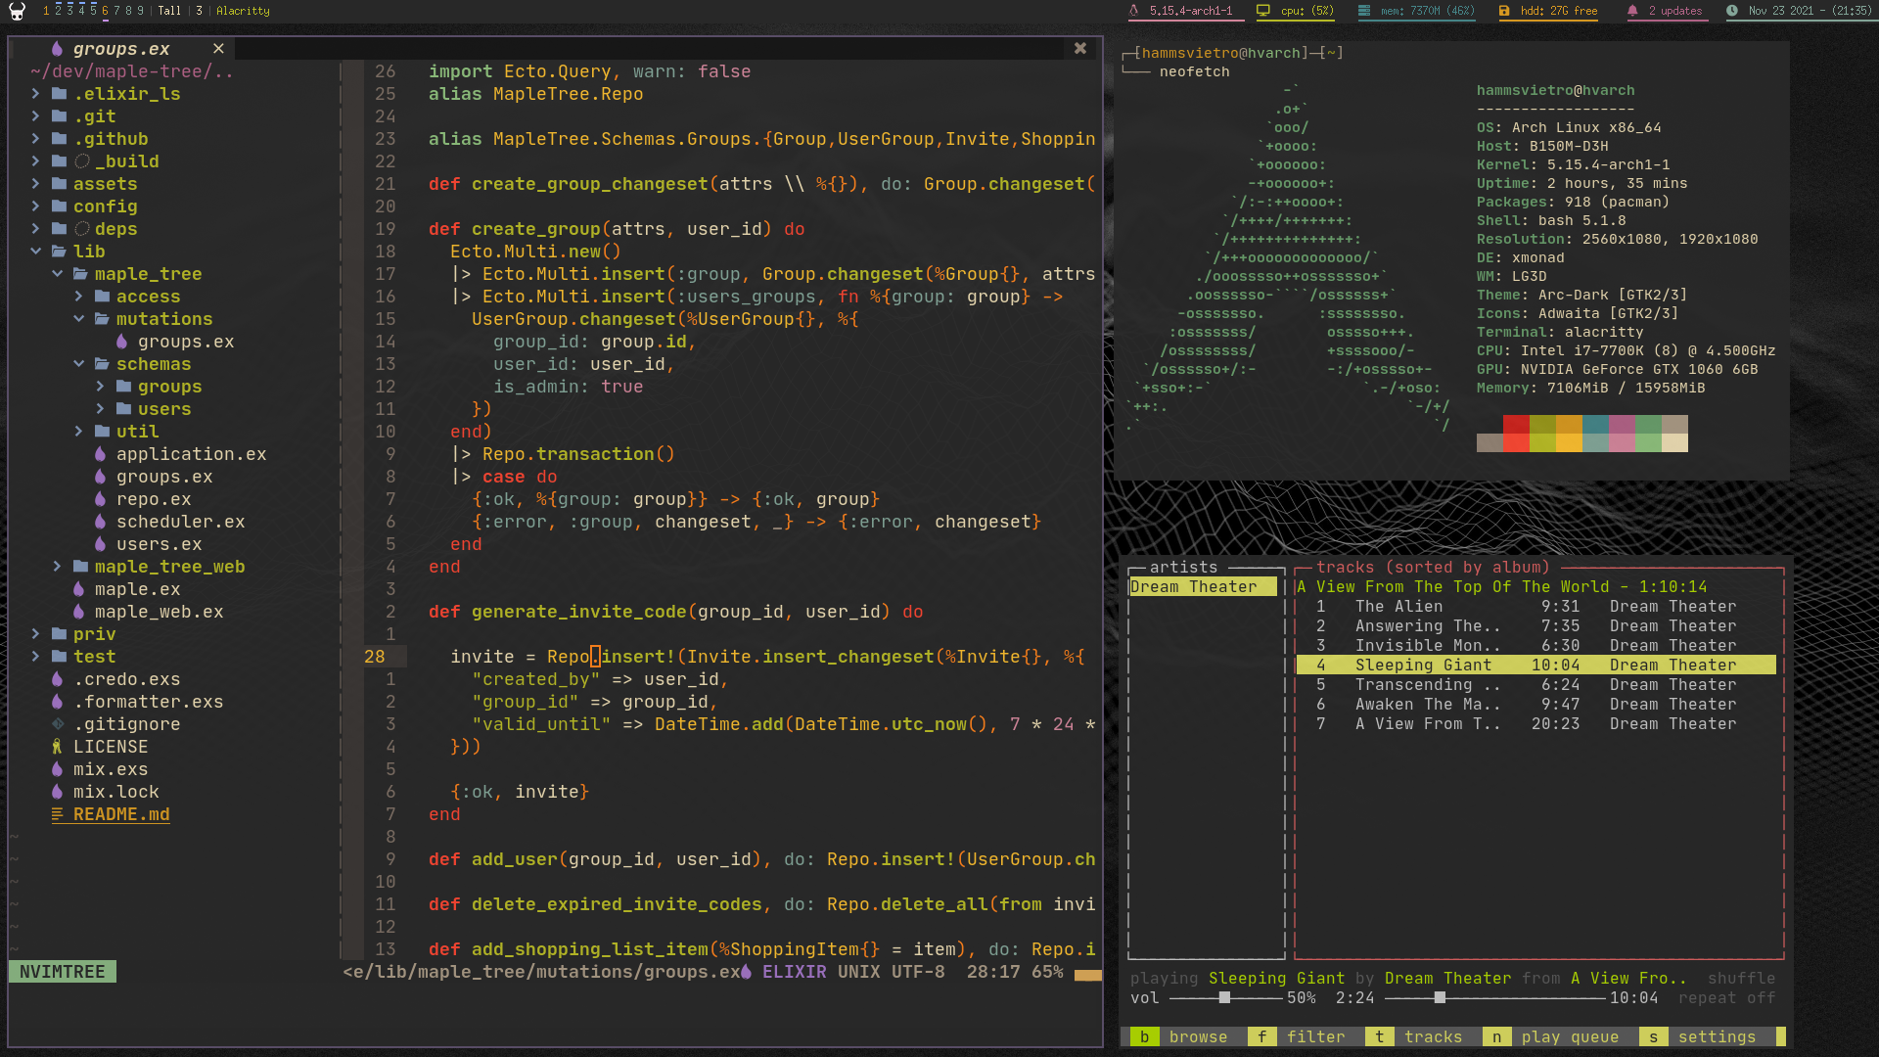
Task: Expand the assets folder
Action: (35, 184)
